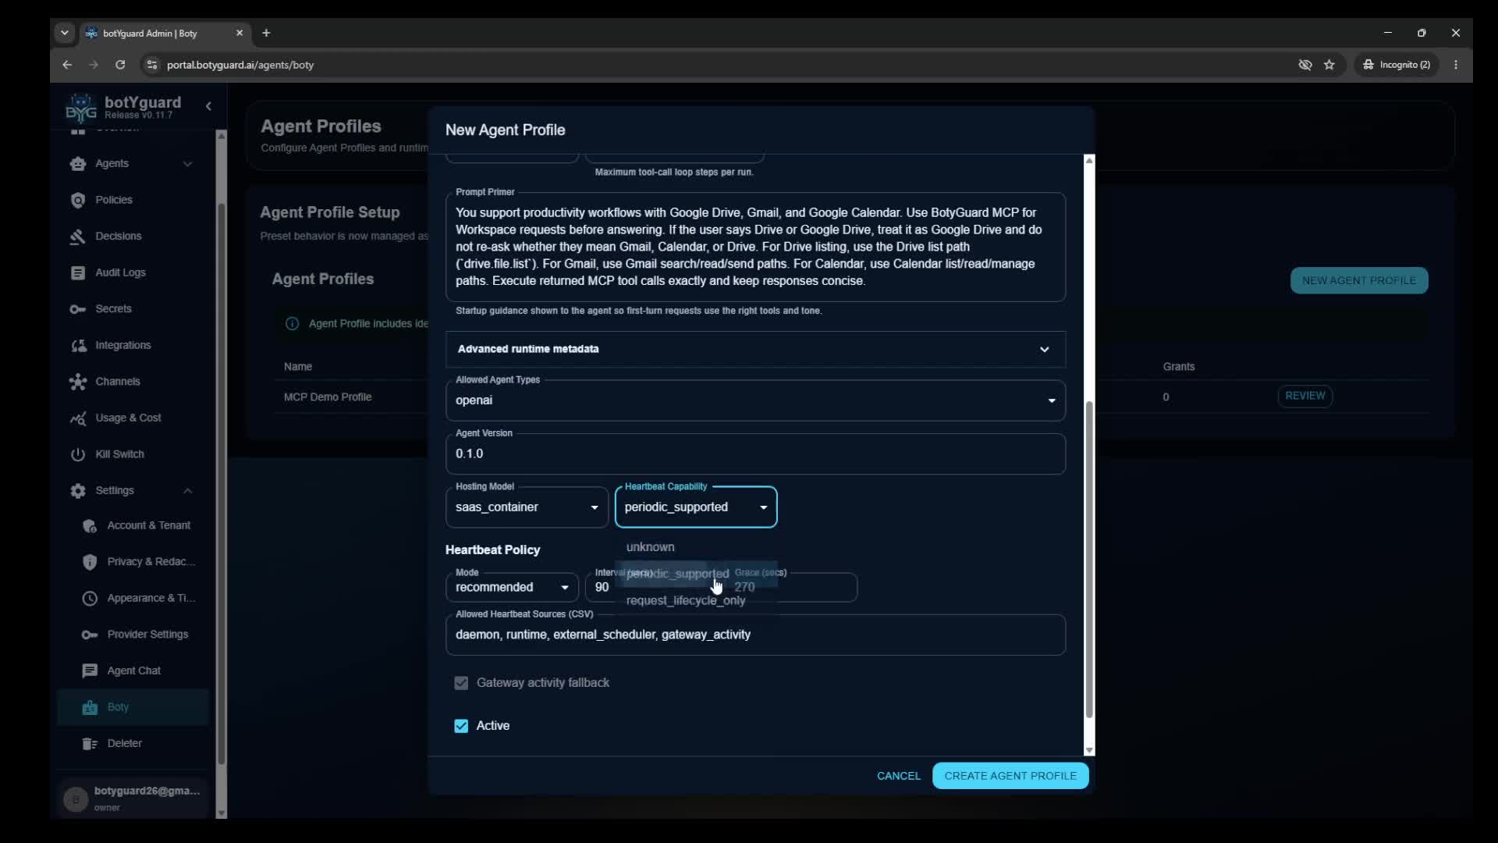1498x843 pixels.
Task: Click the dialog vertical scrollbar thumb
Action: [1089, 560]
